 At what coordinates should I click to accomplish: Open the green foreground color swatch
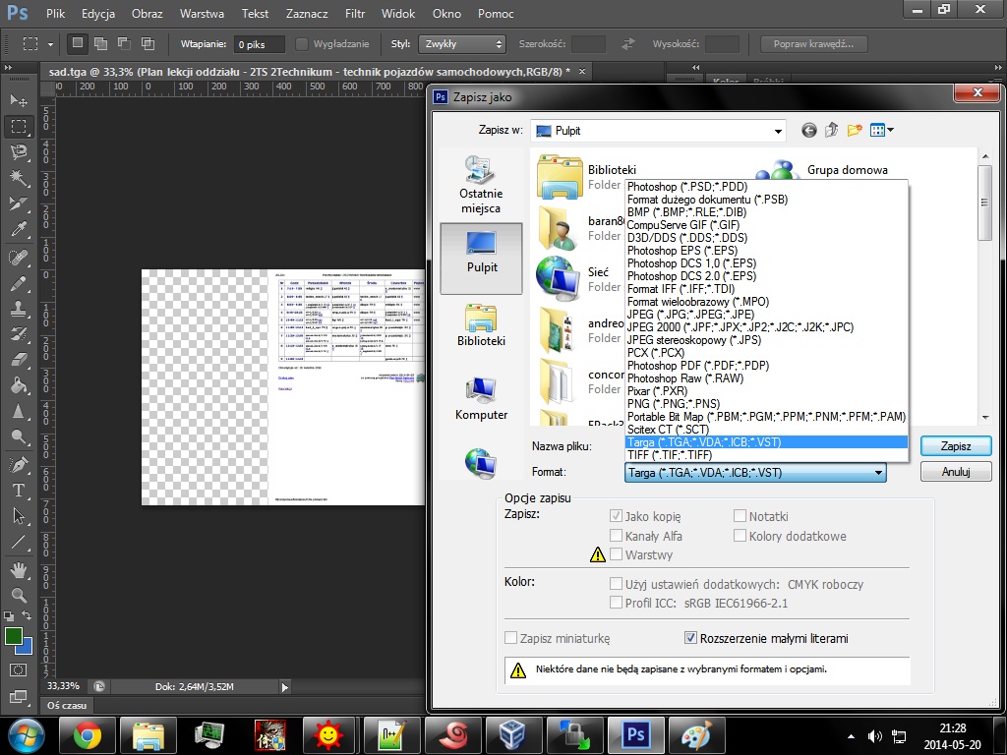pos(12,636)
